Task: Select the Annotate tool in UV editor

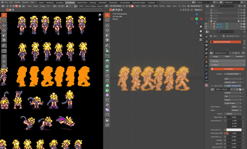Action: 4,46
